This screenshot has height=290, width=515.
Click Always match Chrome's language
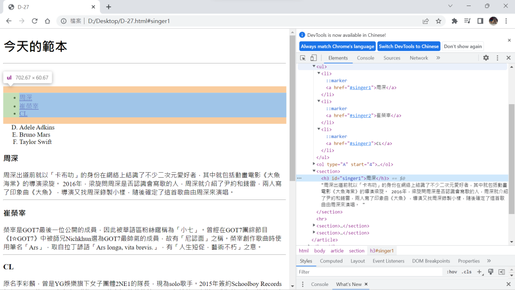[337, 46]
